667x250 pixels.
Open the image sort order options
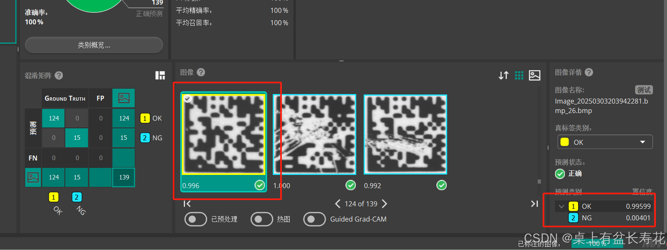[503, 75]
